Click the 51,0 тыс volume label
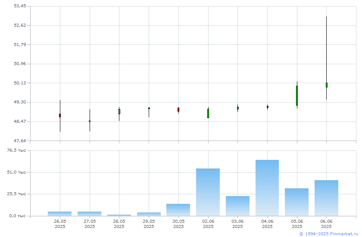The width and height of the screenshot is (362, 237). coord(16,172)
